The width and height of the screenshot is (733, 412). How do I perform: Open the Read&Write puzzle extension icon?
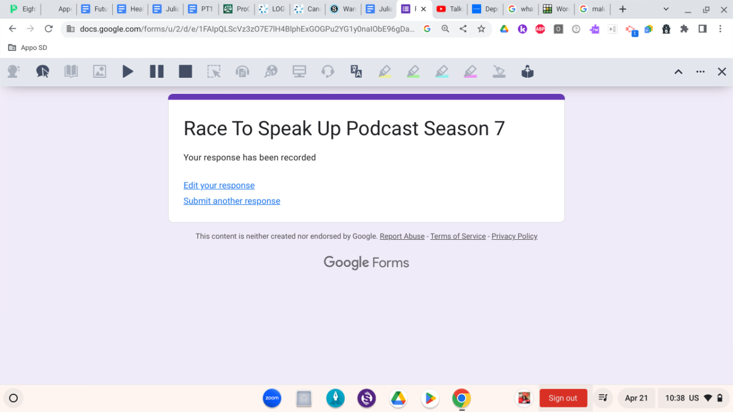click(x=594, y=29)
